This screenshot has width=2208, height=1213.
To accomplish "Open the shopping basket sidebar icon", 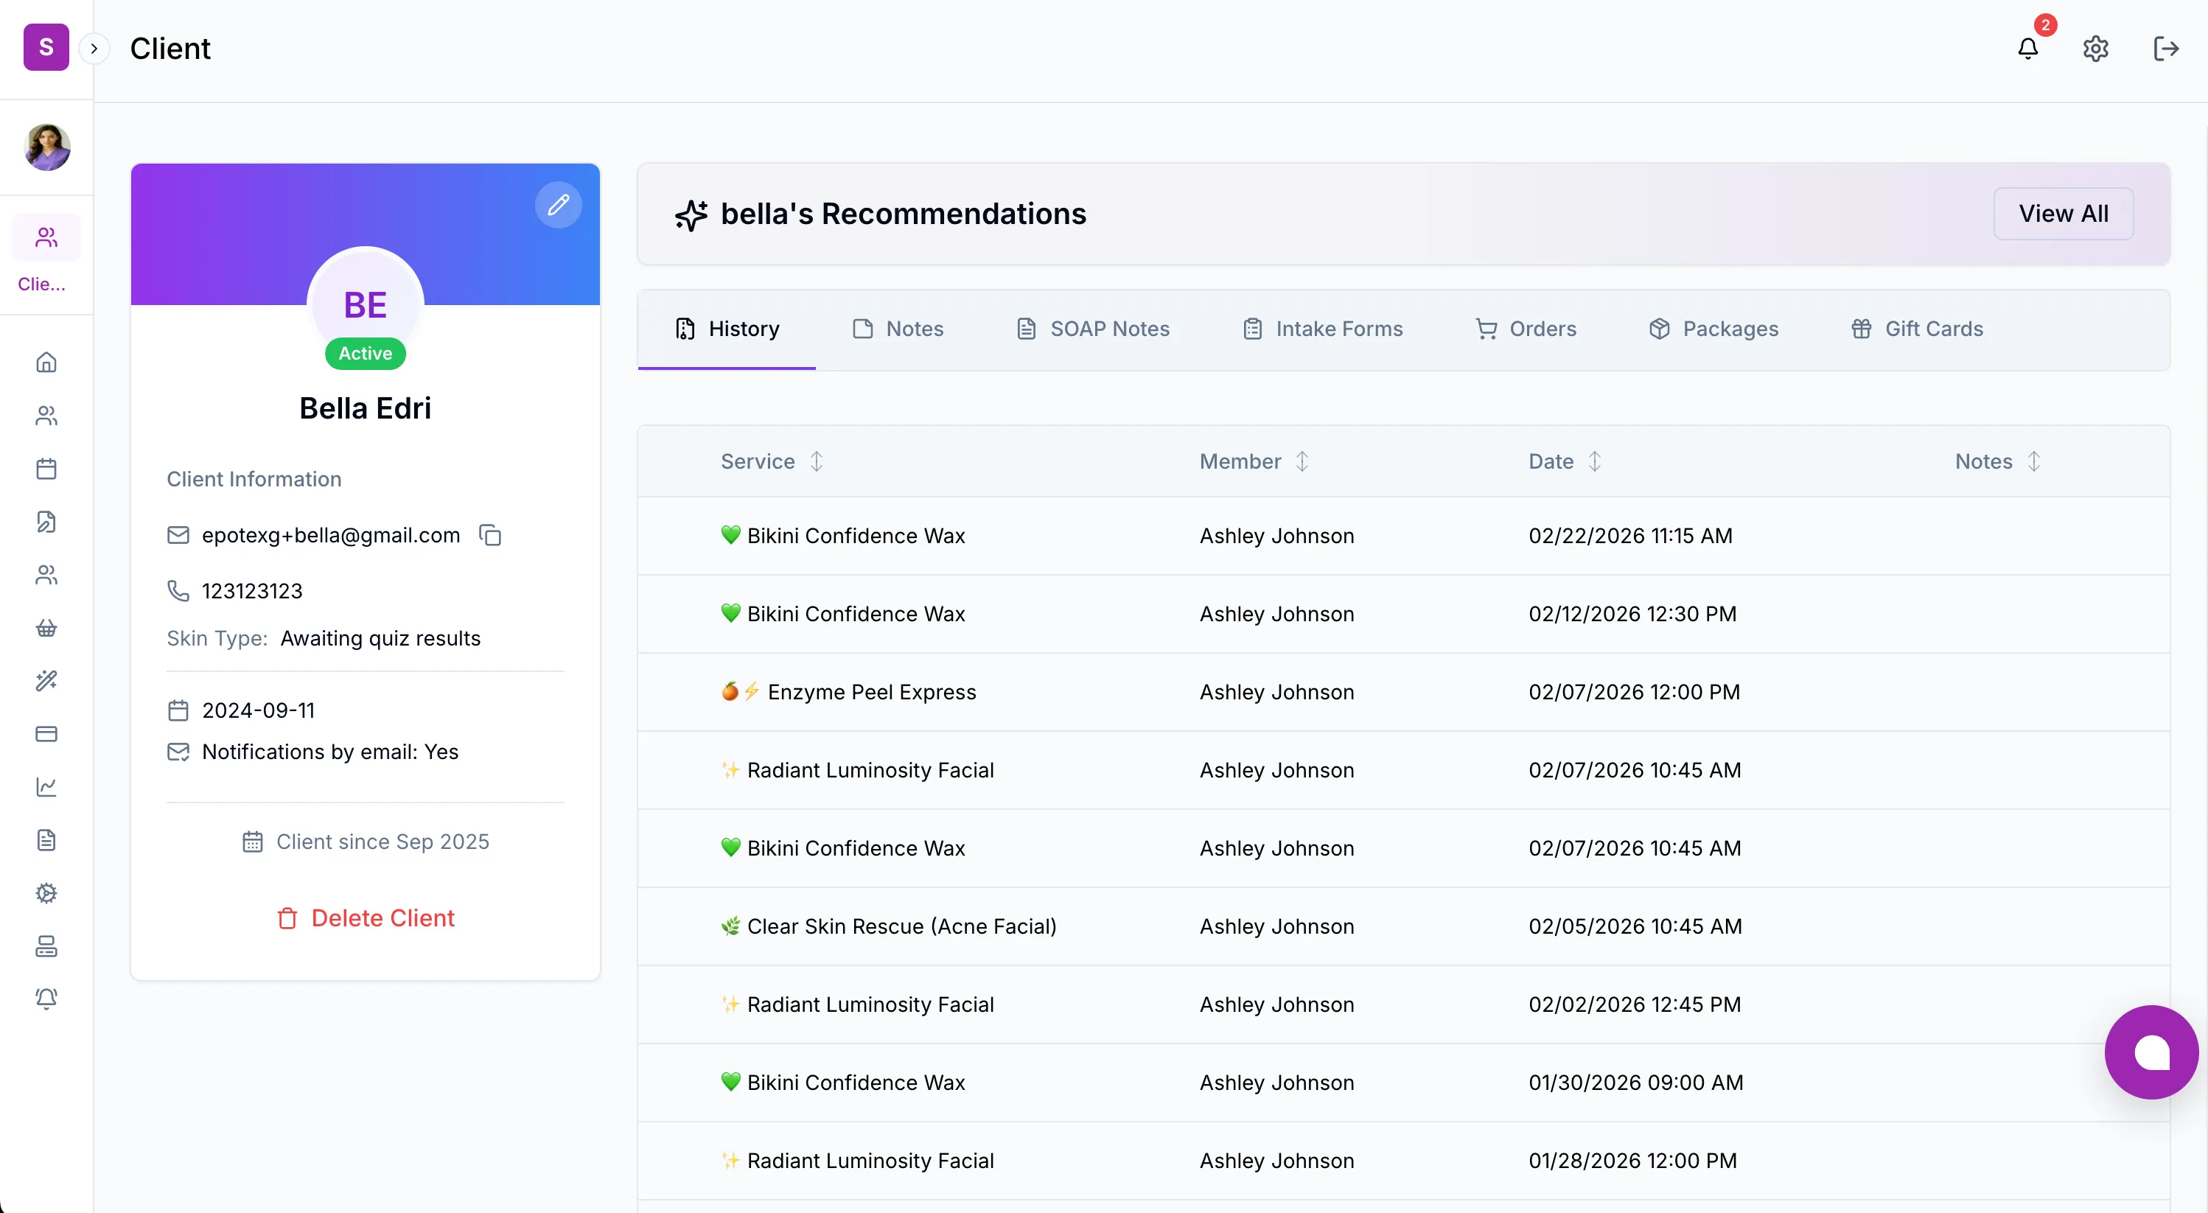I will tap(46, 629).
